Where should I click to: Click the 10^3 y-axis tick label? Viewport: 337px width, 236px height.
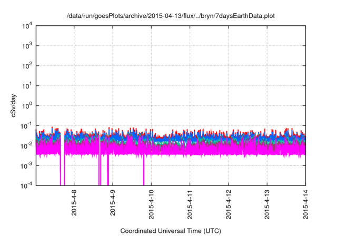pyautogui.click(x=27, y=46)
